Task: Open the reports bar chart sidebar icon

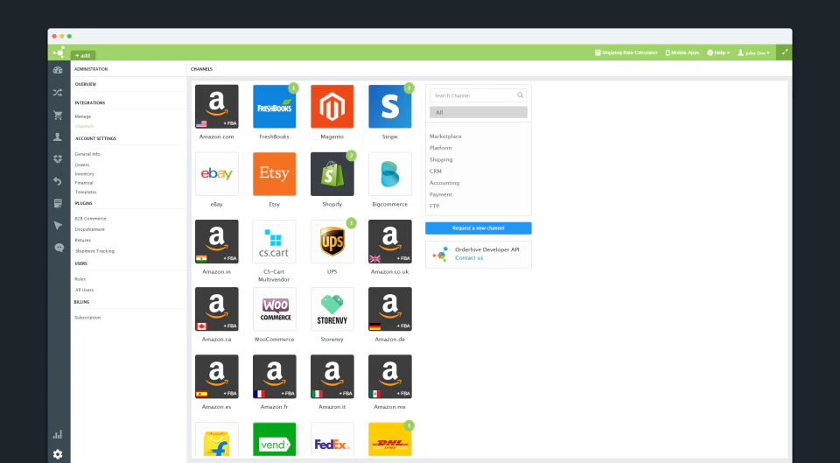Action: pos(58,435)
